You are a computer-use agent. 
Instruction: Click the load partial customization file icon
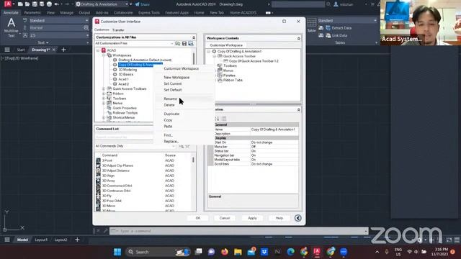click(178, 43)
